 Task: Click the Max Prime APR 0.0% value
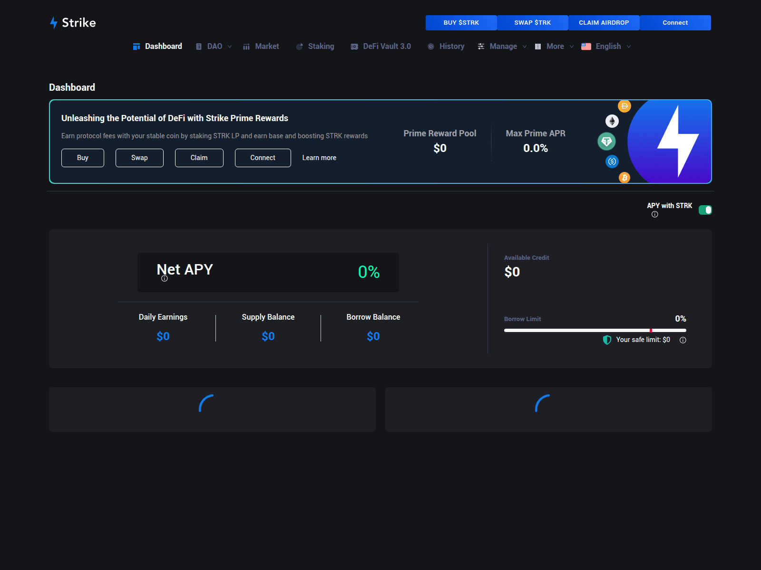(536, 148)
